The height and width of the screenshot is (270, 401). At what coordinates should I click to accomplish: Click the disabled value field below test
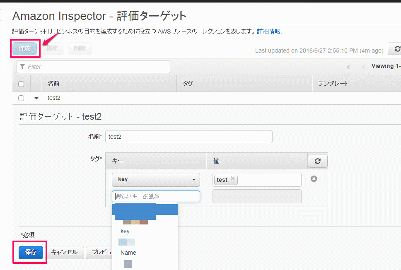click(257, 196)
